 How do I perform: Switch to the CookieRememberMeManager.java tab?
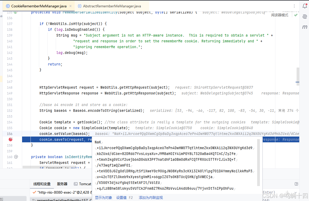tap(39, 6)
